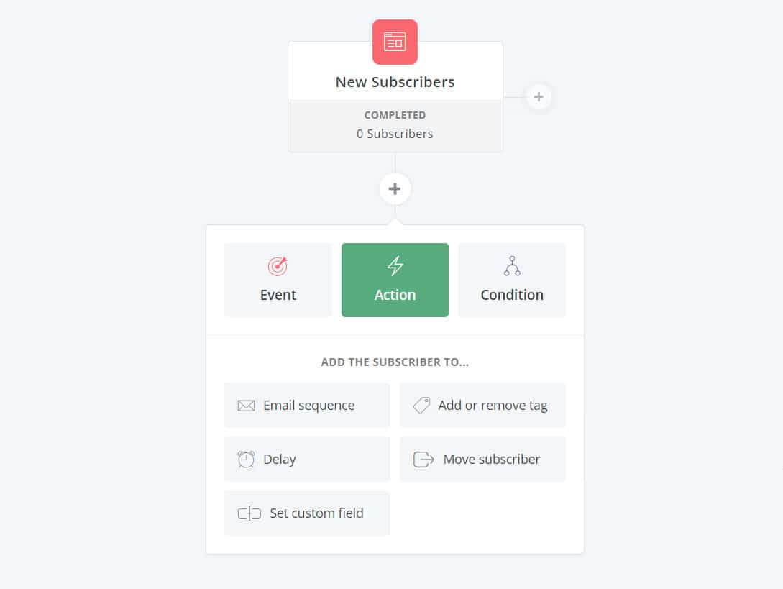
Task: Choose Move subscriber option
Action: pyautogui.click(x=483, y=459)
